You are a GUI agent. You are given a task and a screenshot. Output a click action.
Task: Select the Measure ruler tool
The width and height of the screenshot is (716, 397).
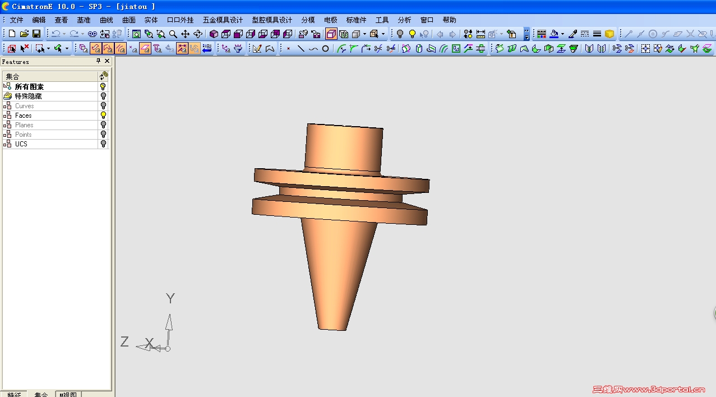pos(481,34)
